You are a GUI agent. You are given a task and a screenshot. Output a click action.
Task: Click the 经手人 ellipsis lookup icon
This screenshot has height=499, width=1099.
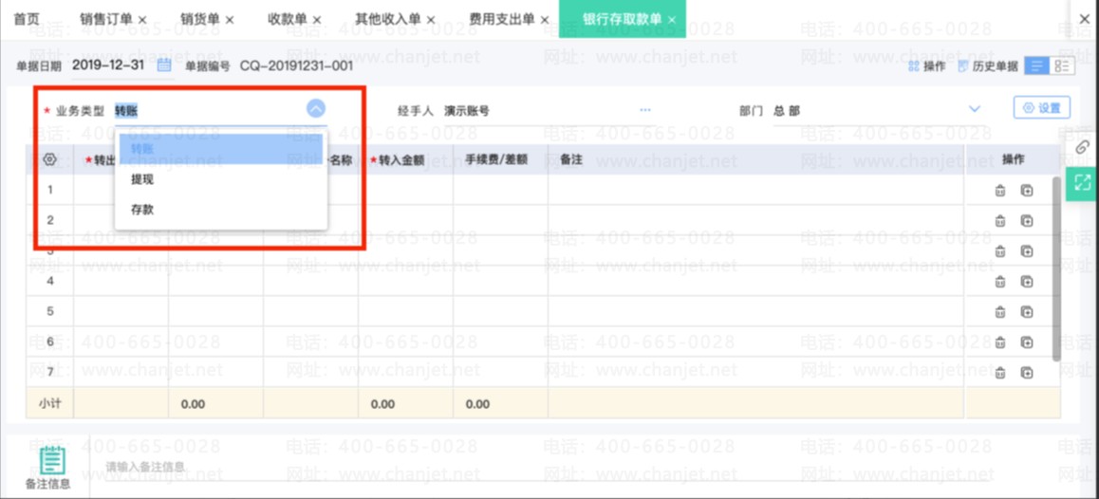(x=644, y=110)
